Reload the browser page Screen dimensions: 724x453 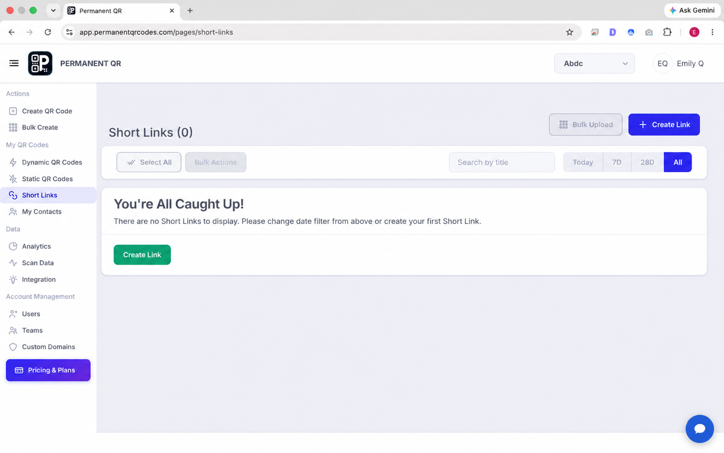click(47, 32)
